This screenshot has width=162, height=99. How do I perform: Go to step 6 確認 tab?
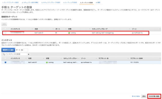pos(98,3)
